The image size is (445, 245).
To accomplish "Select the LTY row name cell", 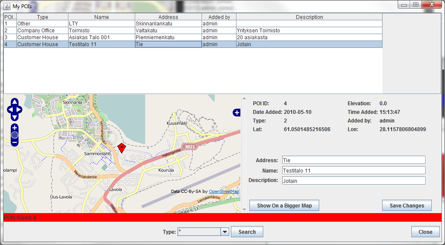I will pos(102,24).
